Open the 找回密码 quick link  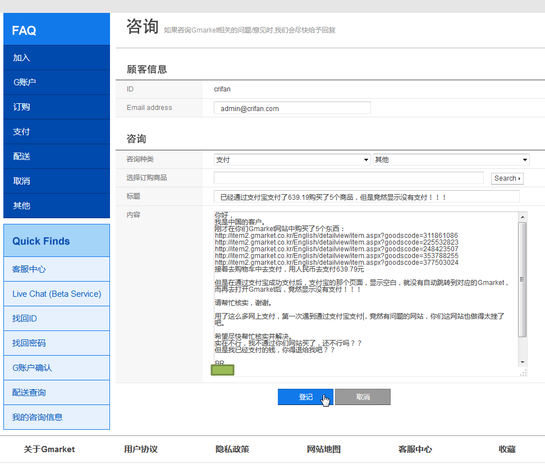[x=57, y=343]
